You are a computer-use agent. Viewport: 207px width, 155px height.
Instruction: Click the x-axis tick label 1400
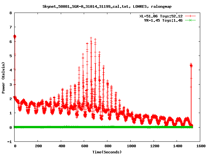point(178,146)
